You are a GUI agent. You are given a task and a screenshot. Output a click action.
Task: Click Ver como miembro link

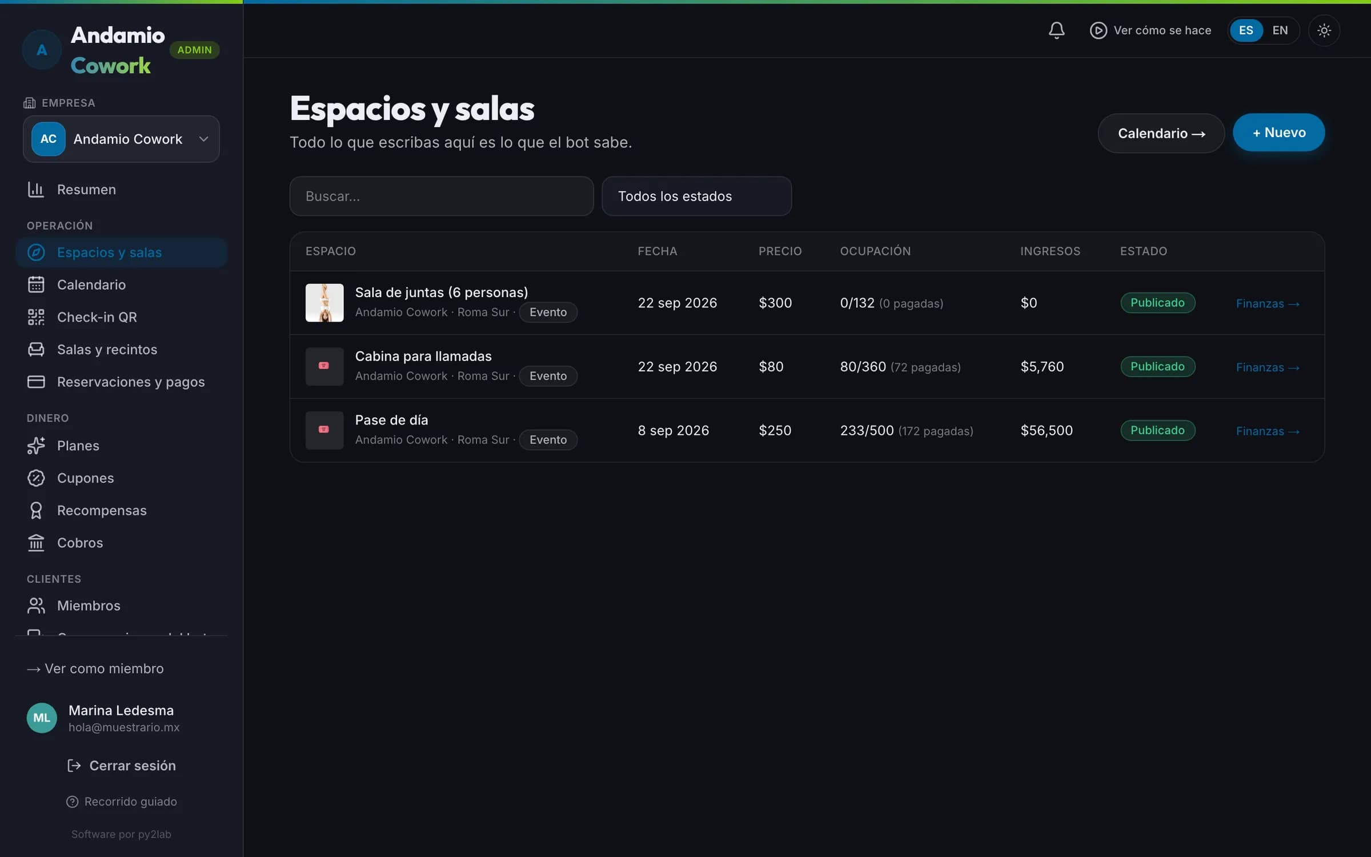point(95,668)
